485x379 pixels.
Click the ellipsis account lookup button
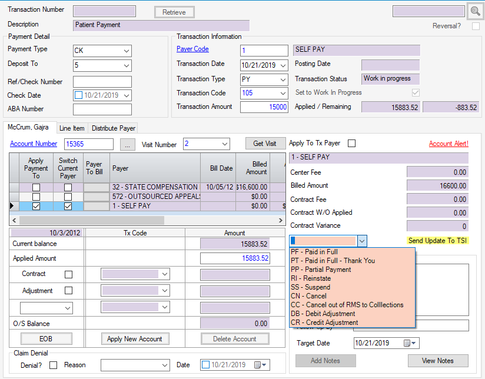pyautogui.click(x=127, y=144)
